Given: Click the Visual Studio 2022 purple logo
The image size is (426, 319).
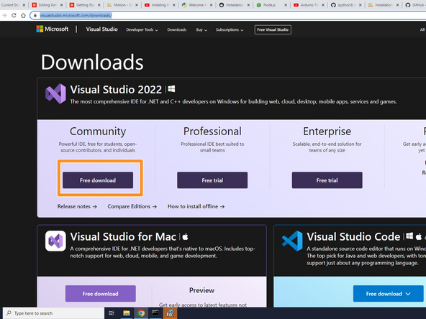Looking at the screenshot, I should pyautogui.click(x=55, y=93).
